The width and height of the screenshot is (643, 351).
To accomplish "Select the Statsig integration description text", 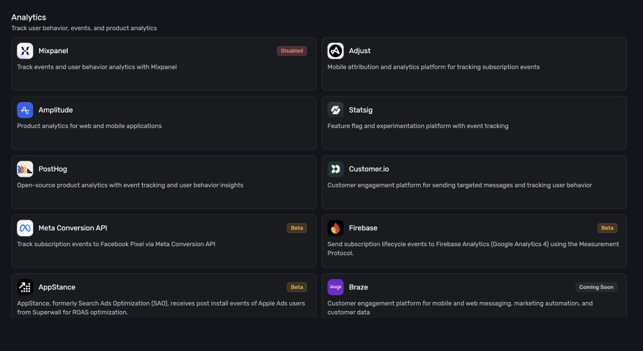I will point(418,126).
